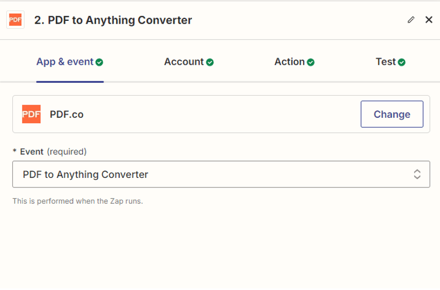The height and width of the screenshot is (290, 440).
Task: Click the orange PDF.co logo in the app row
Action: point(31,114)
